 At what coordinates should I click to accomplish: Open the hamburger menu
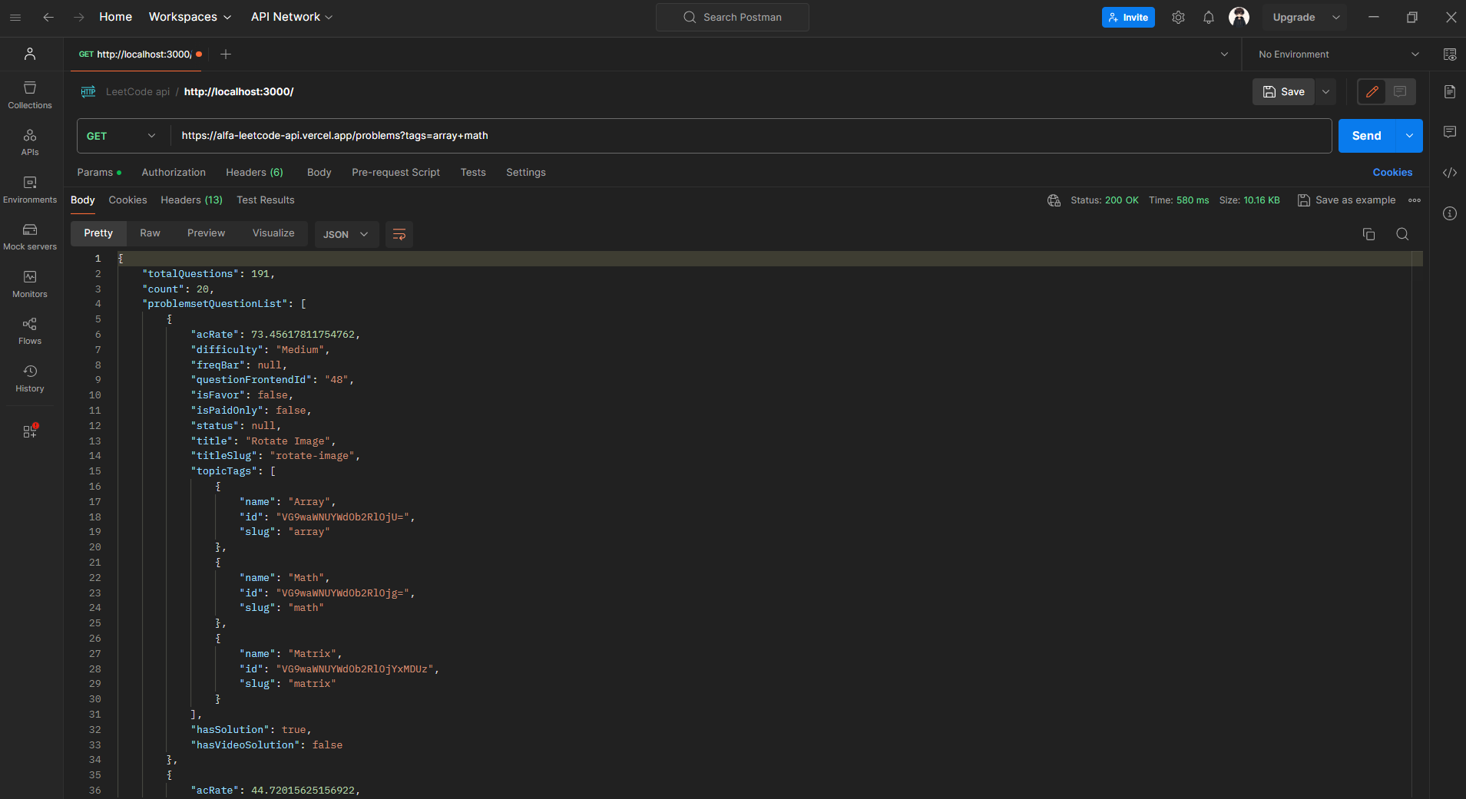click(15, 17)
